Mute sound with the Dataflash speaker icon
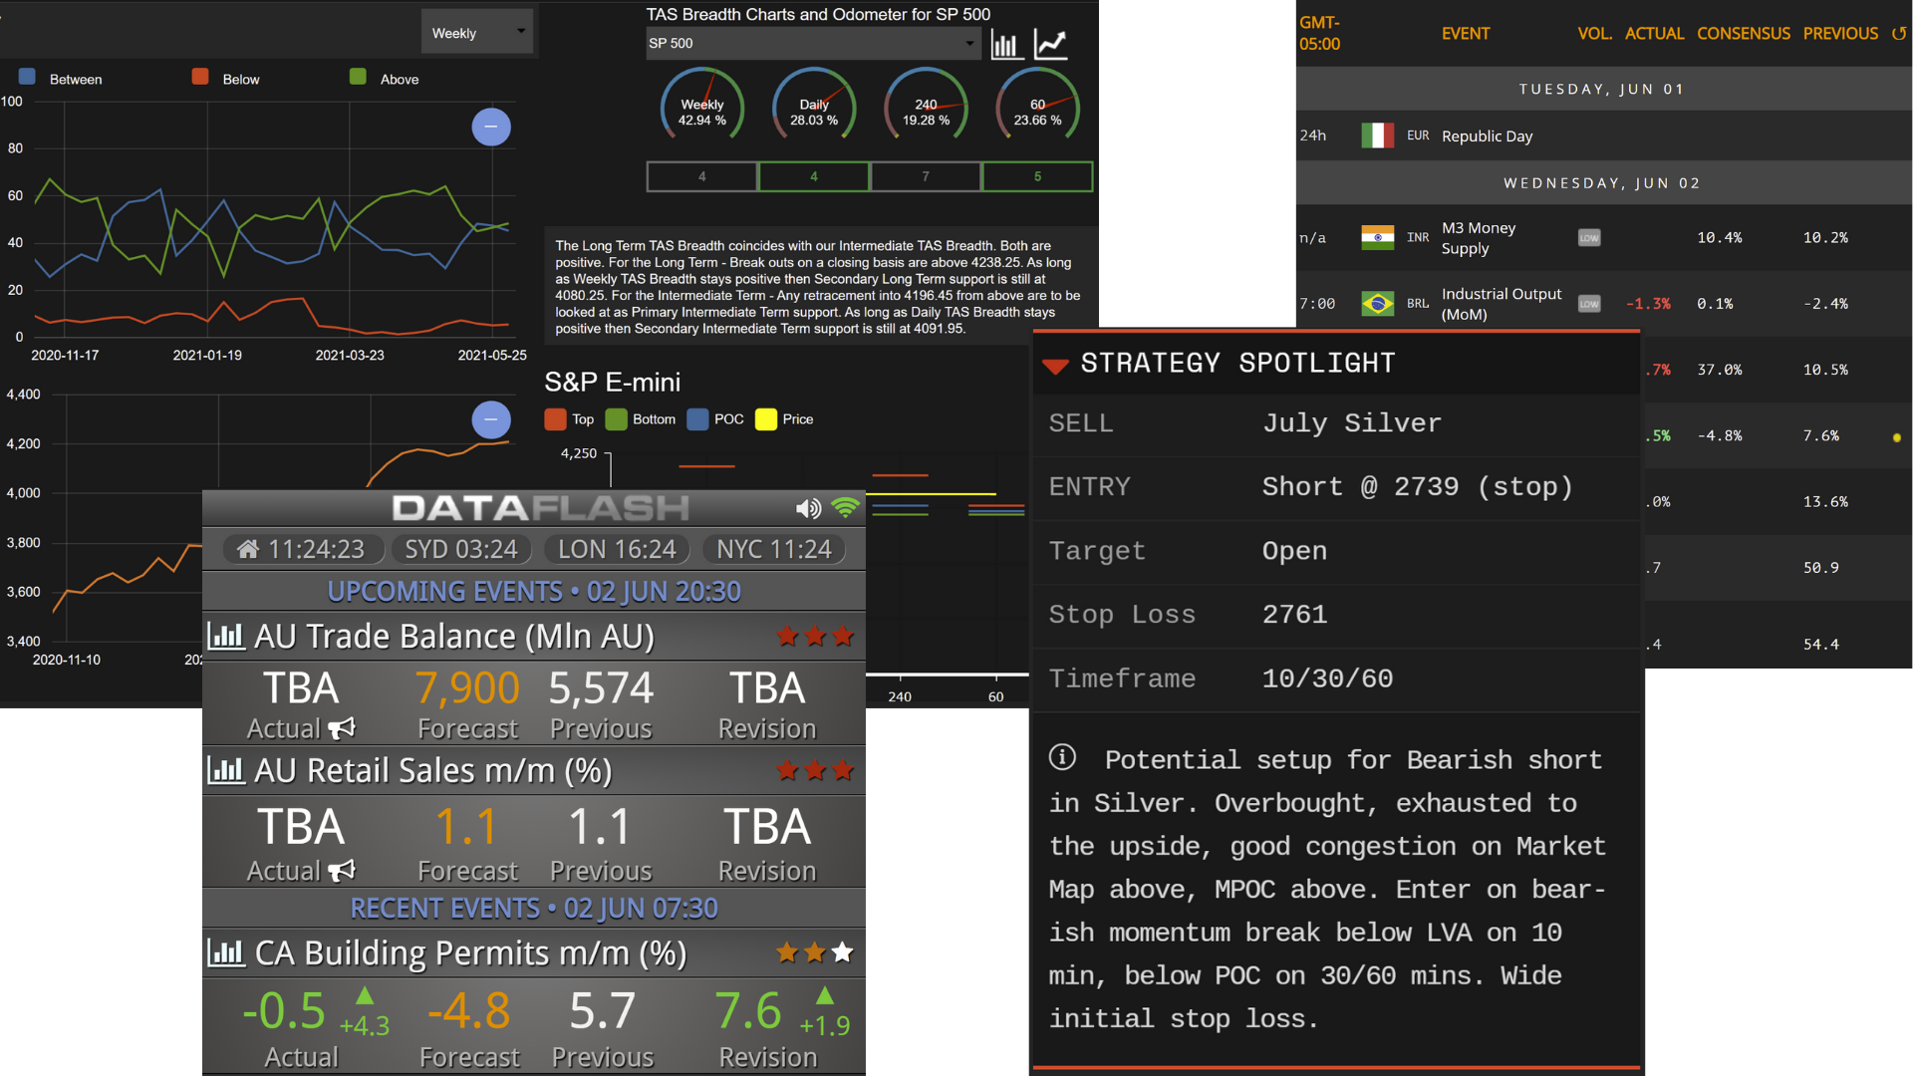This screenshot has width=1913, height=1076. pos(808,509)
